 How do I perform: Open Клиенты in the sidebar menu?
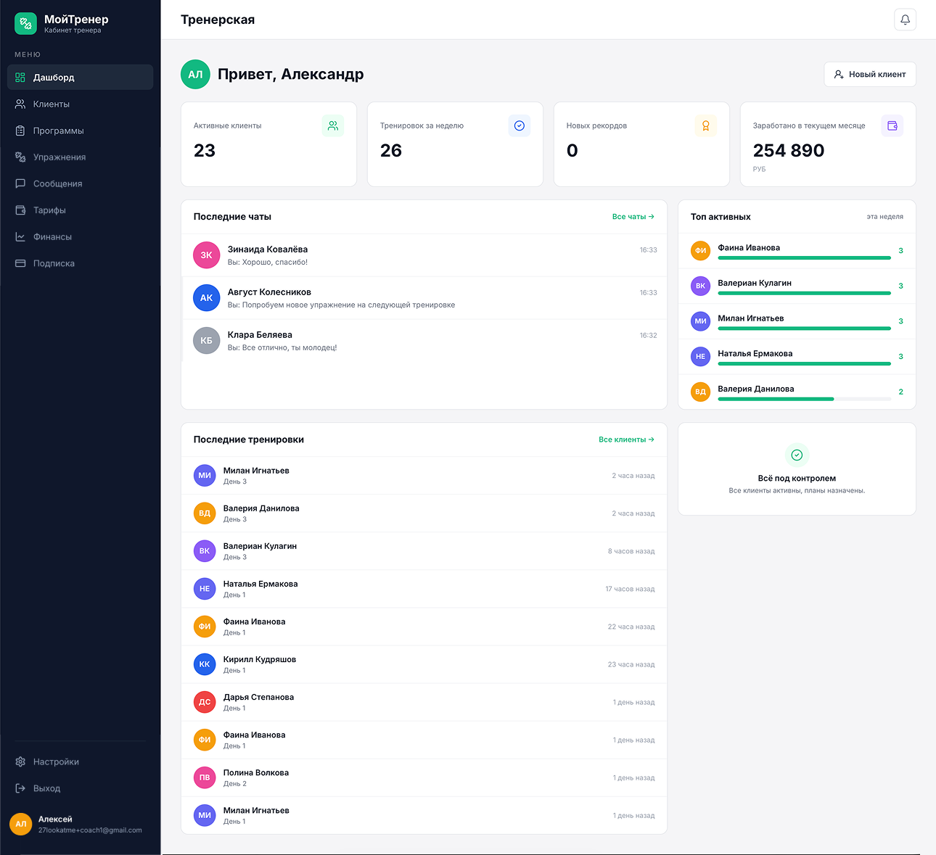click(80, 104)
